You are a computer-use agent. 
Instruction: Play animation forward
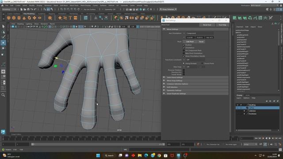point(270,138)
